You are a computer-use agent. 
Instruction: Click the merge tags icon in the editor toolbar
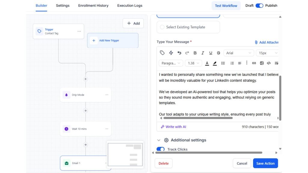[x=162, y=53]
